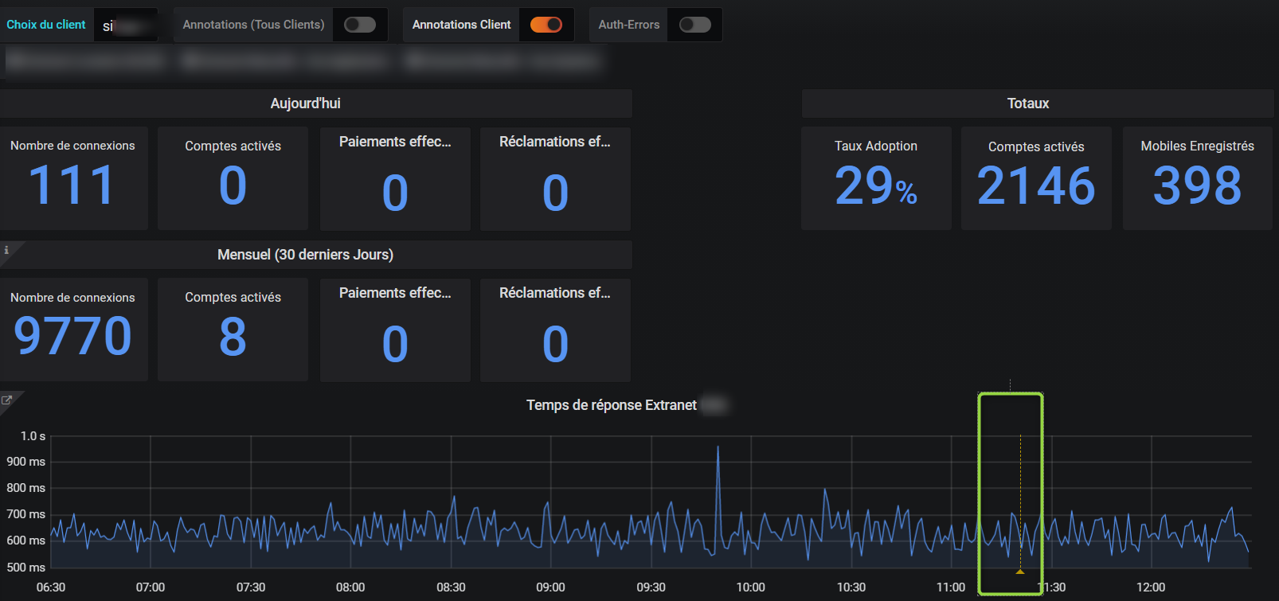Viewport: 1279px width, 601px height.
Task: Click the Annotations (Tous Clients) label
Action: (x=253, y=25)
